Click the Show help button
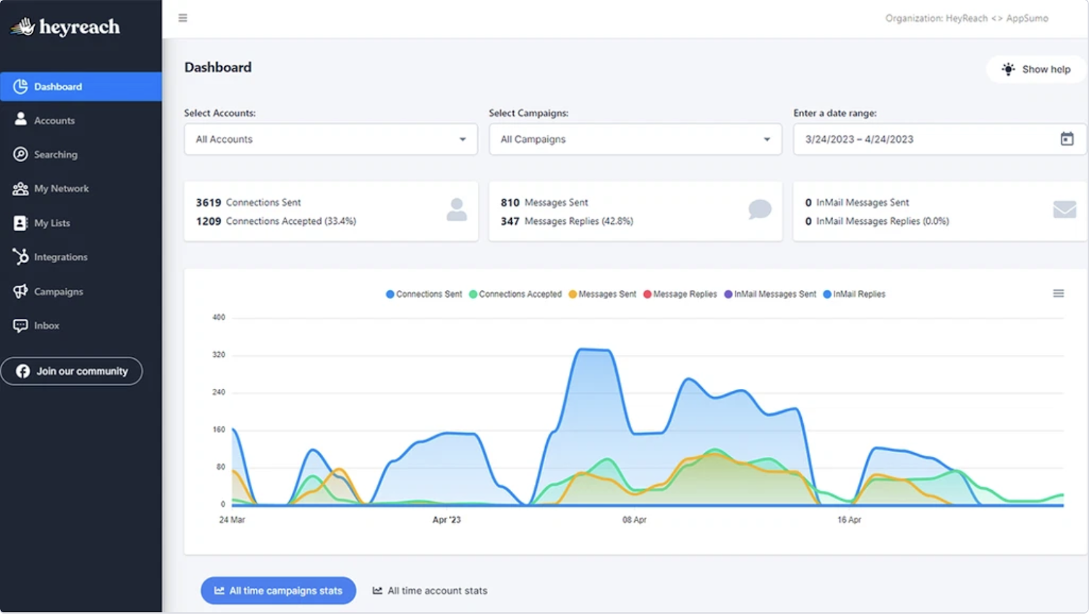The width and height of the screenshot is (1089, 615). (x=1035, y=69)
